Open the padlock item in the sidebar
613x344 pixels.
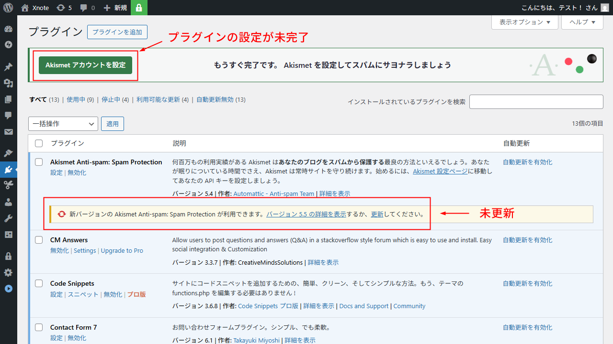pyautogui.click(x=8, y=257)
